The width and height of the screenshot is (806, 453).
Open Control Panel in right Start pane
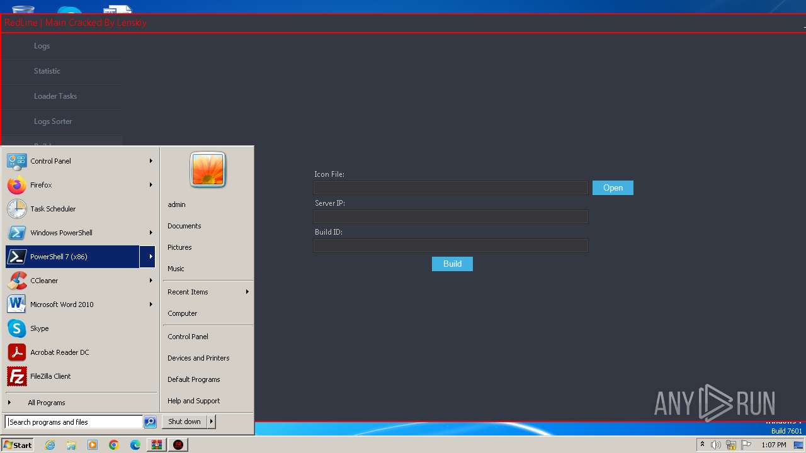(188, 337)
